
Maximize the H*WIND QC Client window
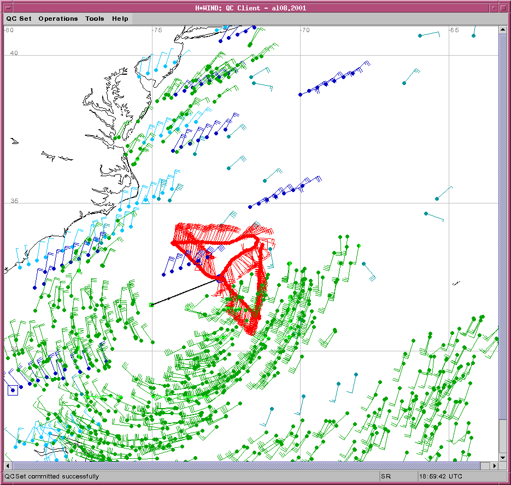click(x=503, y=8)
